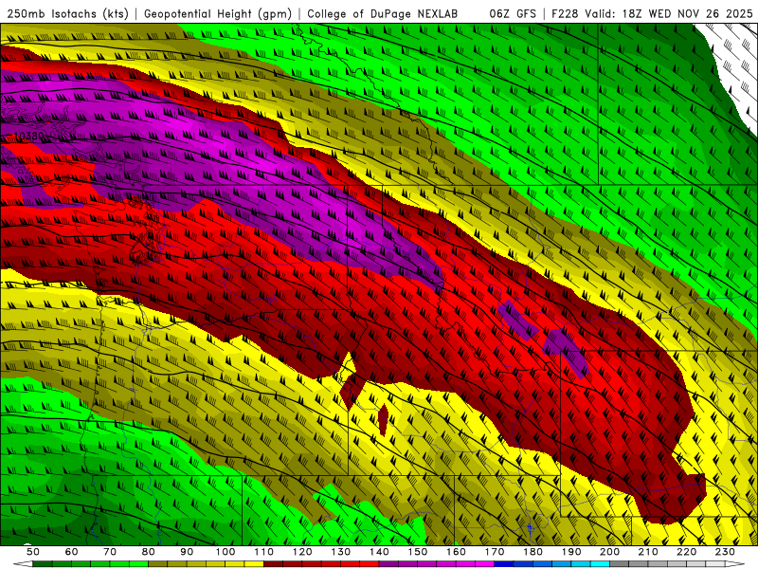Click the '200' value on the color scale
The image size is (758, 569).
[x=609, y=552]
